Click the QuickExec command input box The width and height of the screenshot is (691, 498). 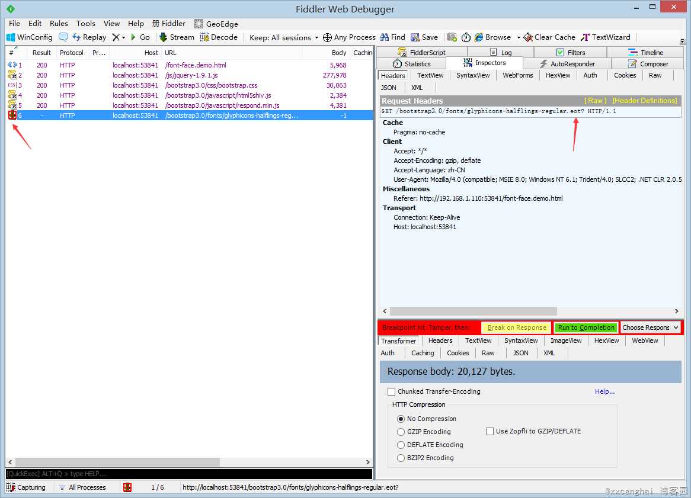189,474
